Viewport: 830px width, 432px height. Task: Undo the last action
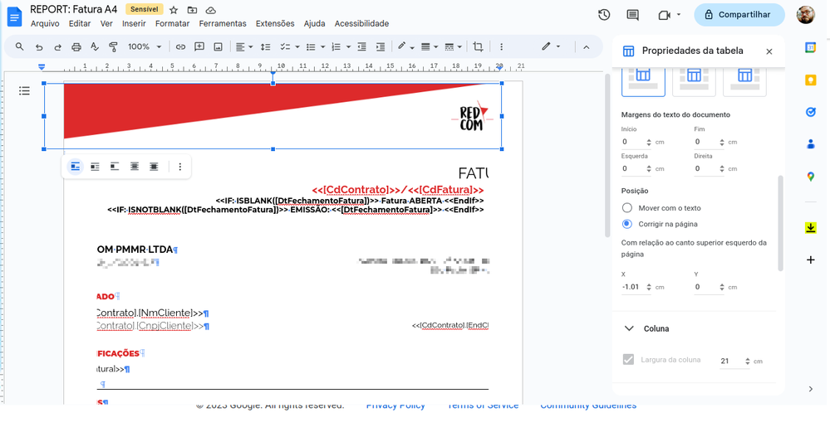(x=39, y=47)
